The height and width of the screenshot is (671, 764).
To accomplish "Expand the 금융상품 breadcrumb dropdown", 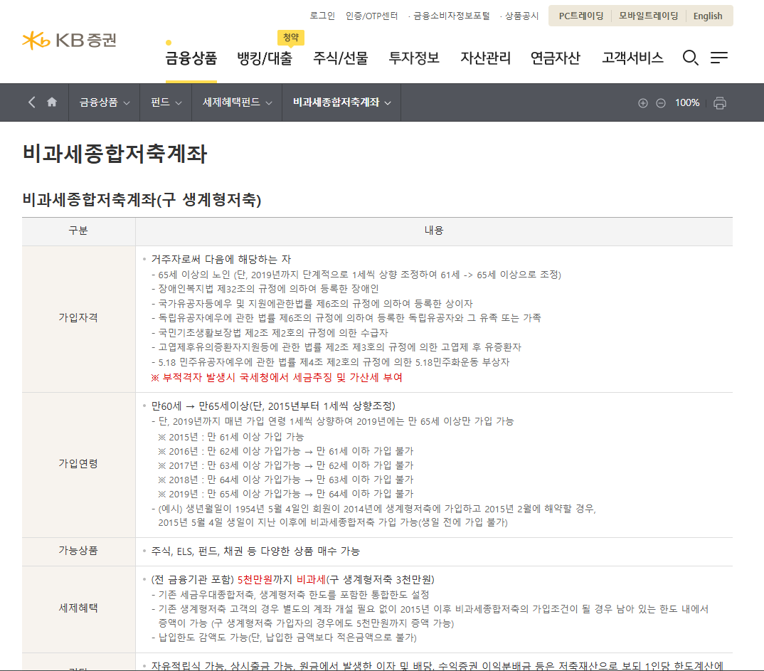I will 105,102.
